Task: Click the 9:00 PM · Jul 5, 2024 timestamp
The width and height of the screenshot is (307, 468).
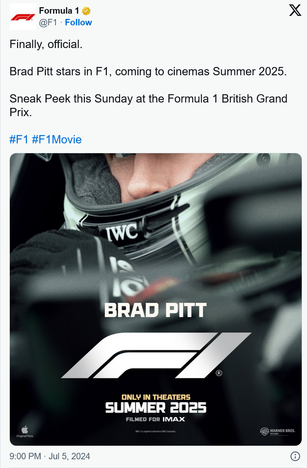Action: click(50, 456)
